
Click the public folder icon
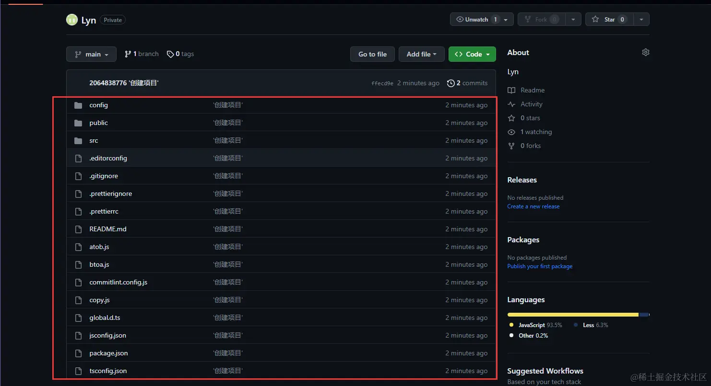click(x=78, y=123)
